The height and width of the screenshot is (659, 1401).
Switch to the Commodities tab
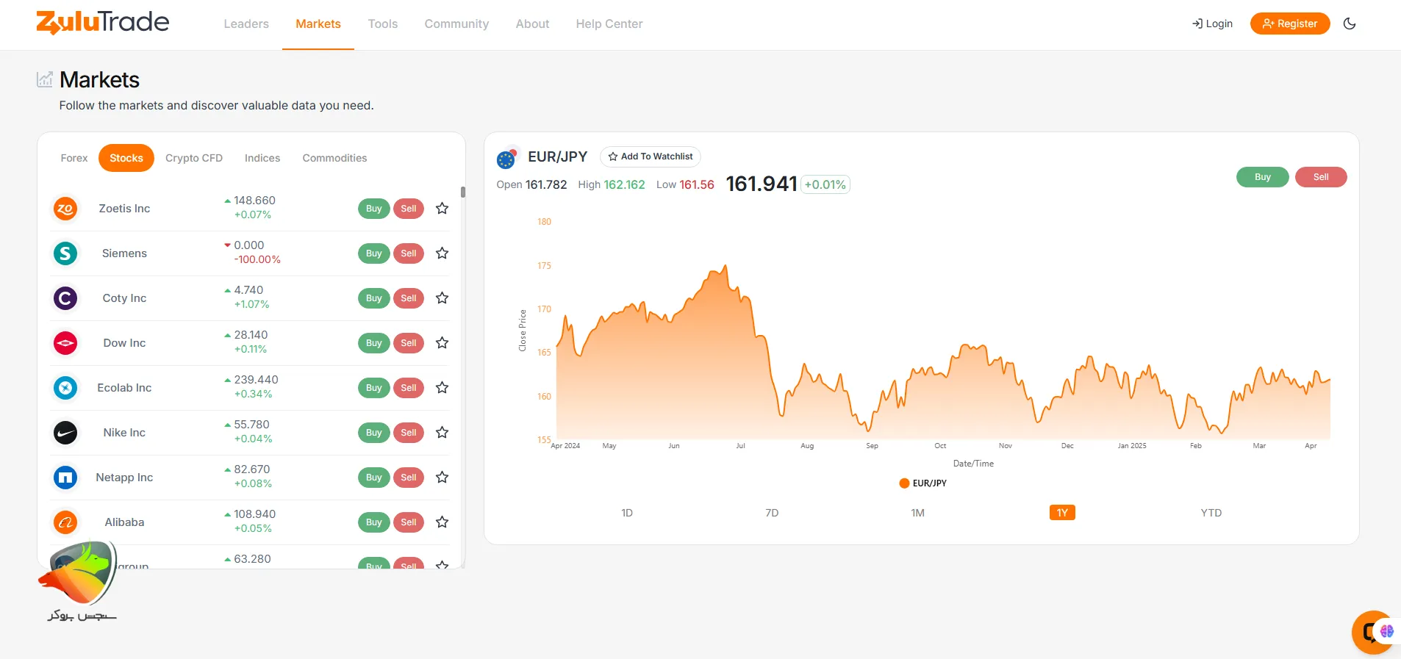point(334,158)
